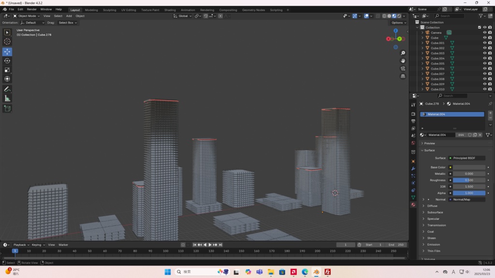Open the Select Box drag dropdown
The image size is (495, 278).
tap(68, 23)
